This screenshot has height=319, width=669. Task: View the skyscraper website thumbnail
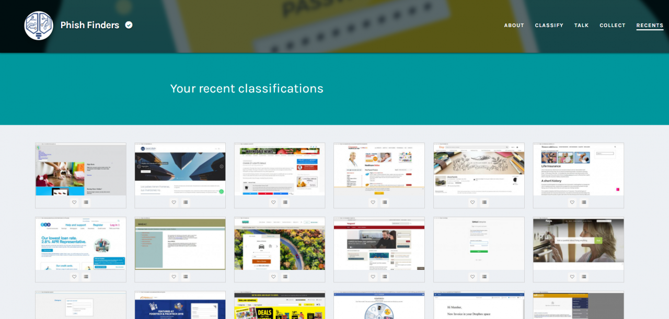180,170
